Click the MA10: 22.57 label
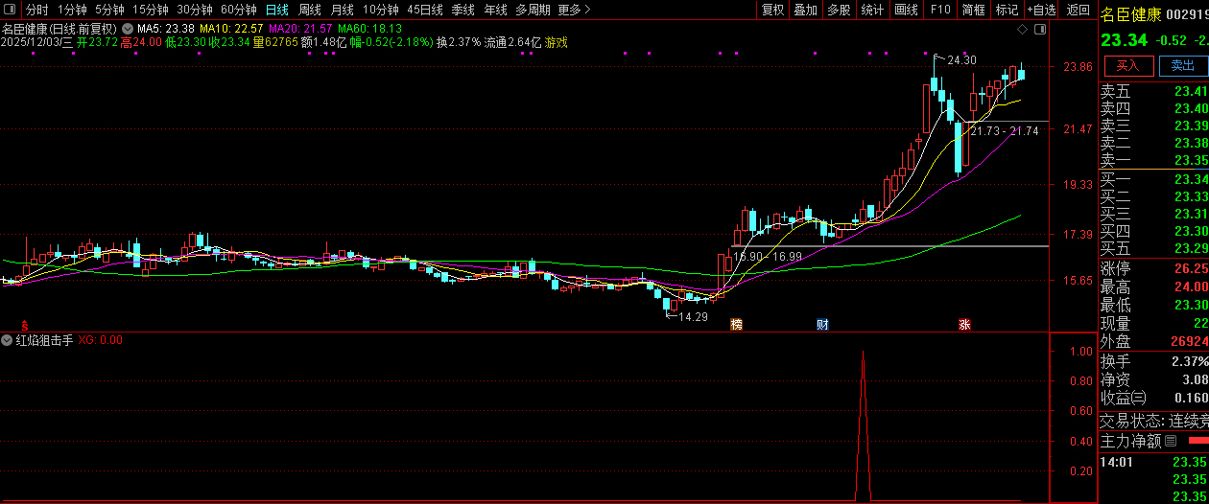This screenshot has height=504, width=1209. [231, 29]
